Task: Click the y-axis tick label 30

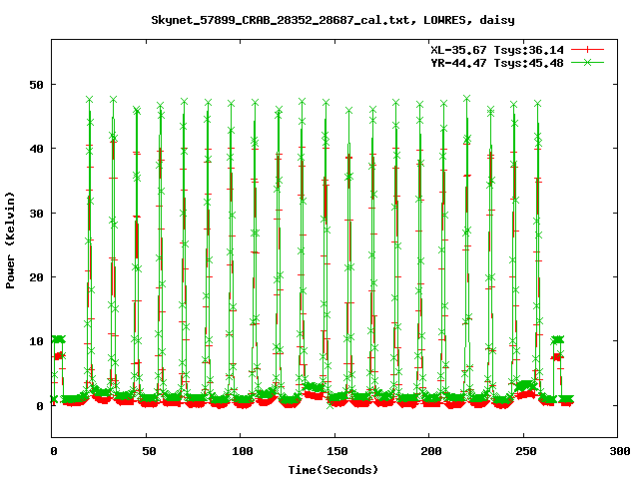Action: pos(36,213)
